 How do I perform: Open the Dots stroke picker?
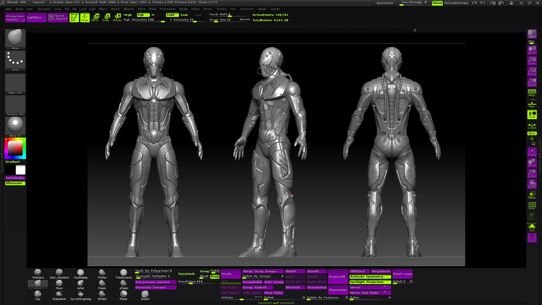(x=15, y=61)
